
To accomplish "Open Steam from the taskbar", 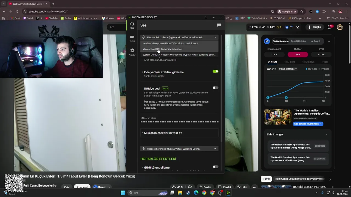I will [188, 193].
